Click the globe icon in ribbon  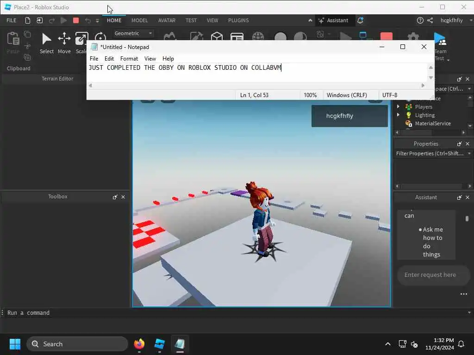pos(258,36)
